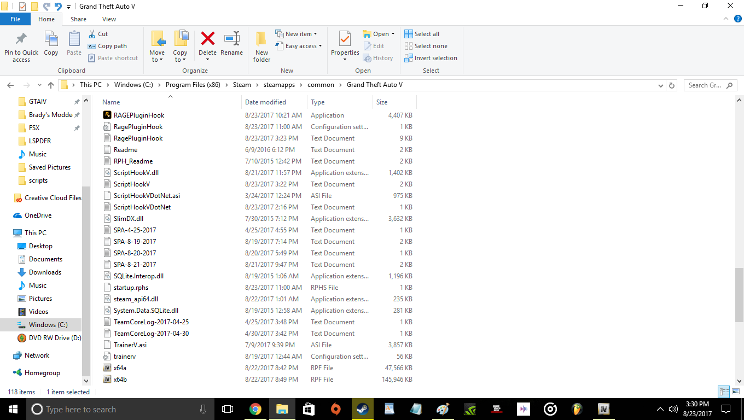Open the File menu
The image size is (744, 420).
pos(15,19)
